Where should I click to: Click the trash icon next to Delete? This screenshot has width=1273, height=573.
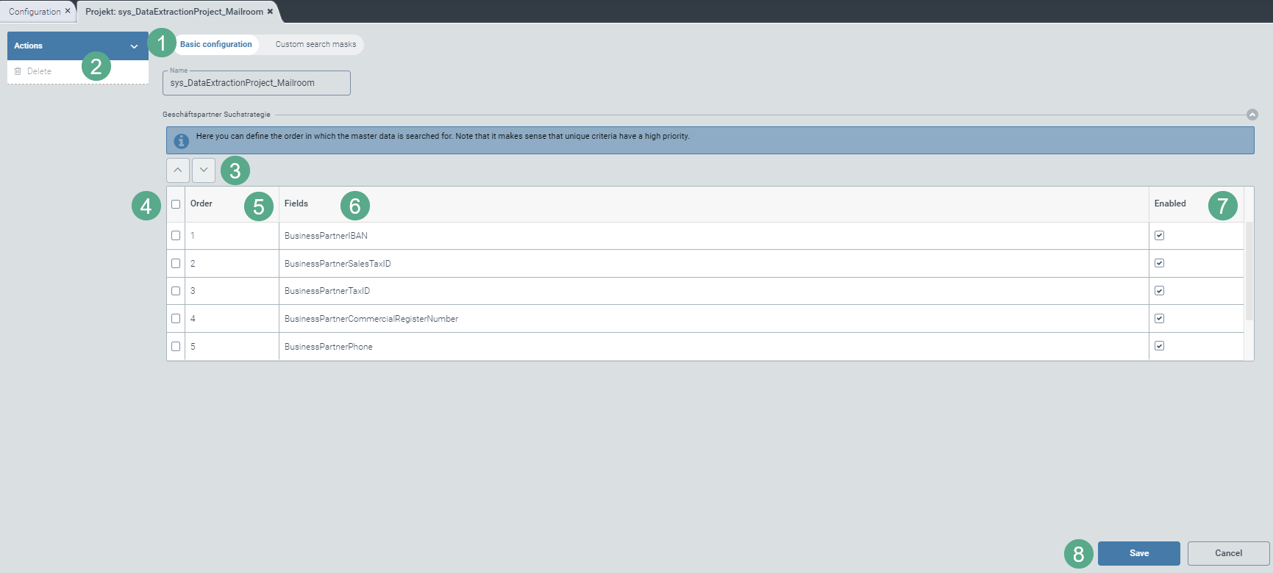(18, 71)
